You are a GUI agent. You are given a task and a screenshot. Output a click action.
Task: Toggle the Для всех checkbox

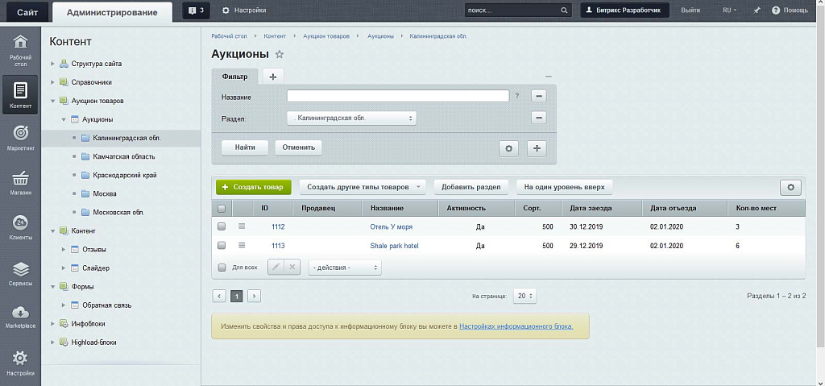(x=222, y=267)
